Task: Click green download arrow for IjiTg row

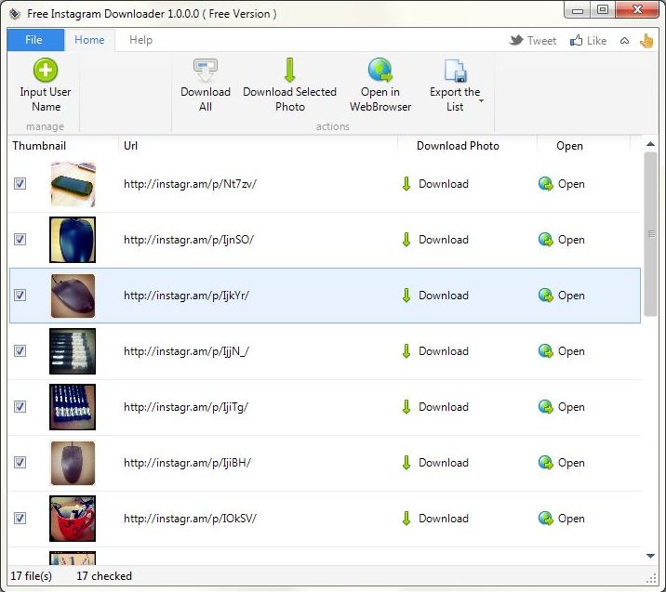Action: pos(406,406)
